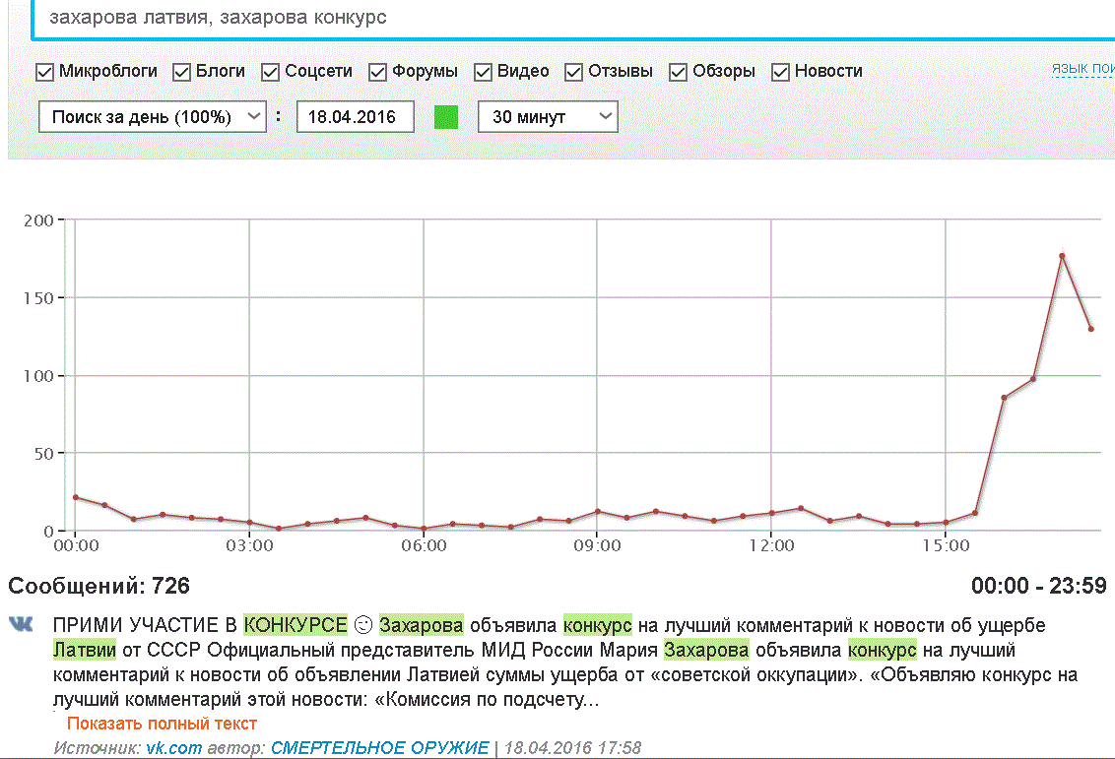
Task: Click the VK social network icon
Action: [21, 625]
